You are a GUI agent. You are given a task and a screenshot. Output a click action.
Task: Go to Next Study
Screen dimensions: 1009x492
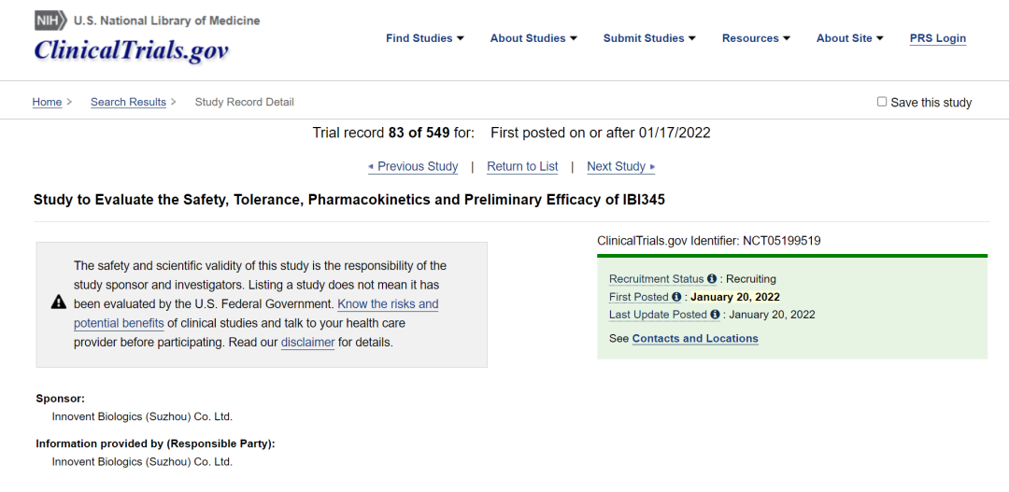pyautogui.click(x=620, y=166)
